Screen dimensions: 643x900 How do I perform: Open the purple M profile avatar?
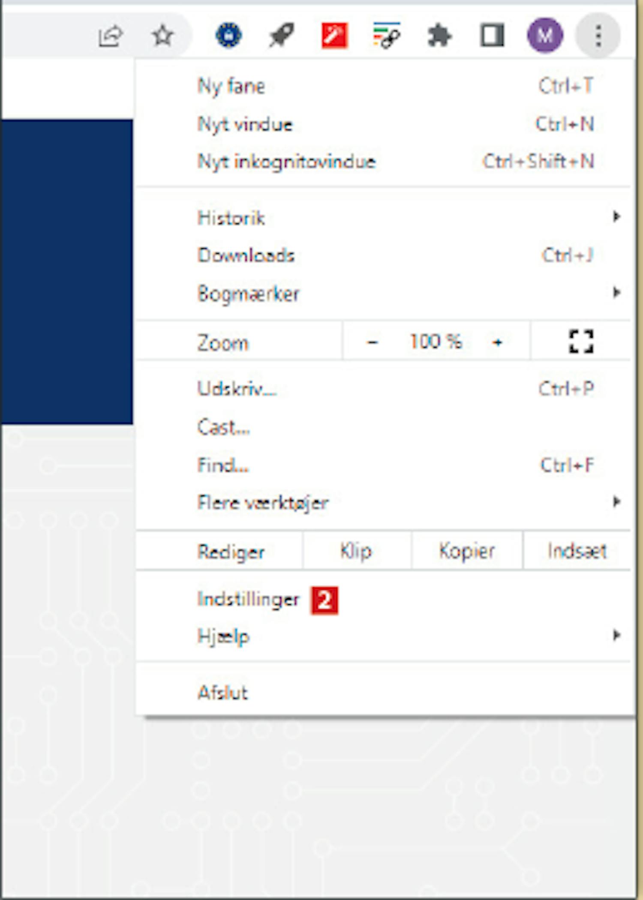click(545, 35)
